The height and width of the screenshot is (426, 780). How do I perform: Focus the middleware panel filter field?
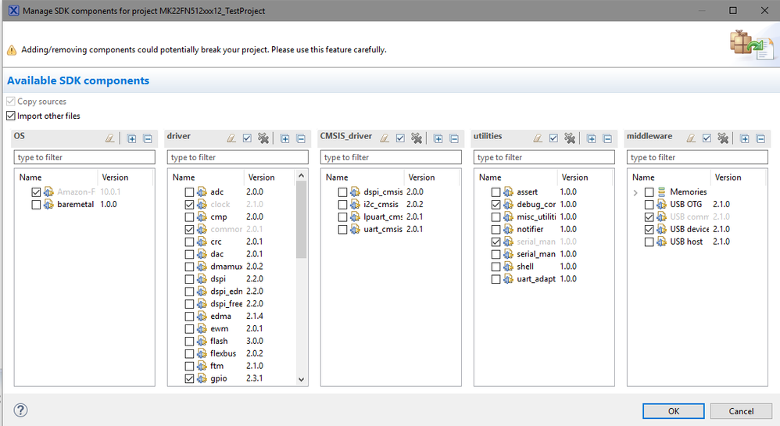point(697,157)
